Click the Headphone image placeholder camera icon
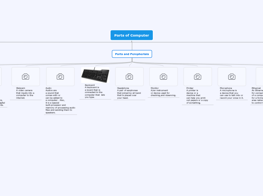This screenshot has width=263, height=196. (129, 77)
